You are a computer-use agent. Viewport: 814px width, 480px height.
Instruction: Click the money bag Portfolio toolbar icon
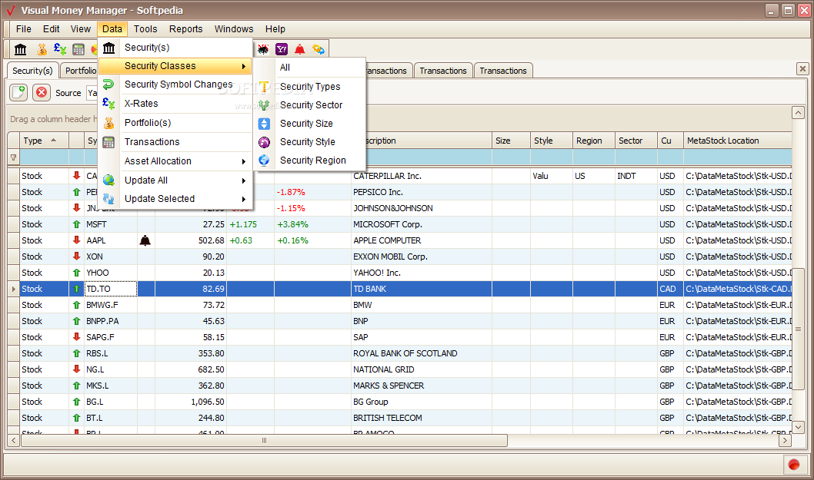pyautogui.click(x=42, y=49)
